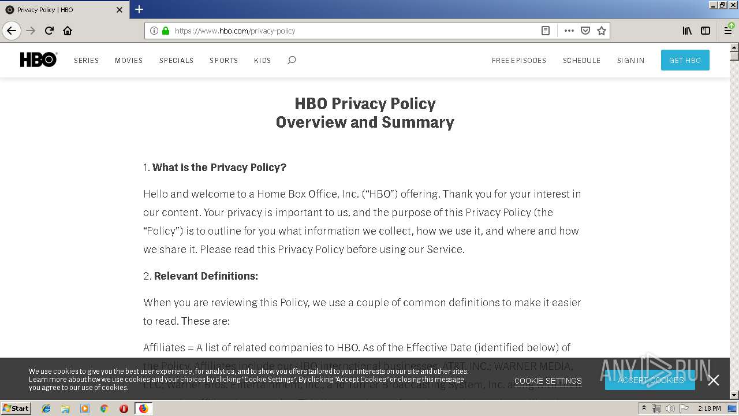Open the browser home page
The height and width of the screenshot is (416, 739).
tap(68, 31)
